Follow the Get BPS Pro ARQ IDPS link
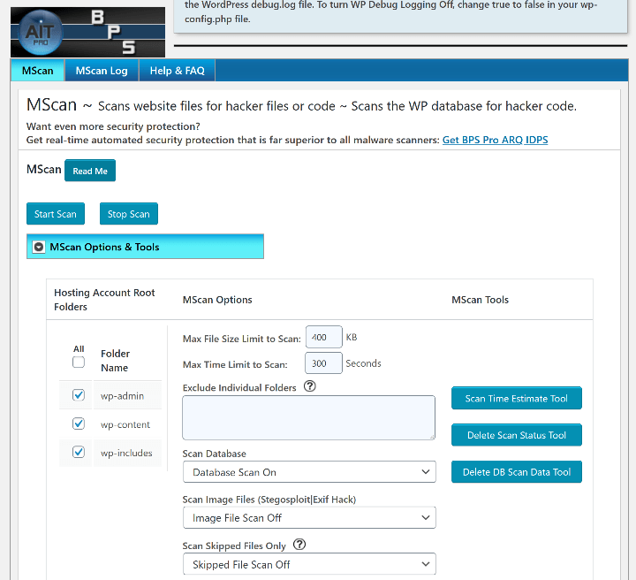This screenshot has width=636, height=580. 495,140
